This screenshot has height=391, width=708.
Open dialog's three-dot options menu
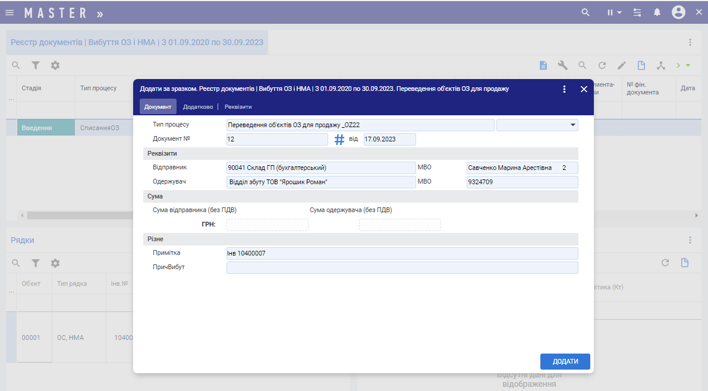coord(564,89)
